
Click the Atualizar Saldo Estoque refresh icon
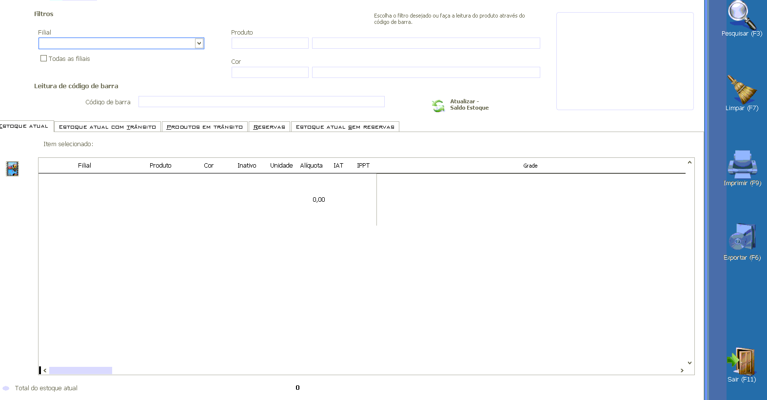[x=438, y=105]
